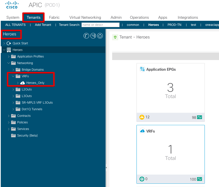Click the Bridge Domains folder icon
The image size is (219, 187).
click(18, 70)
